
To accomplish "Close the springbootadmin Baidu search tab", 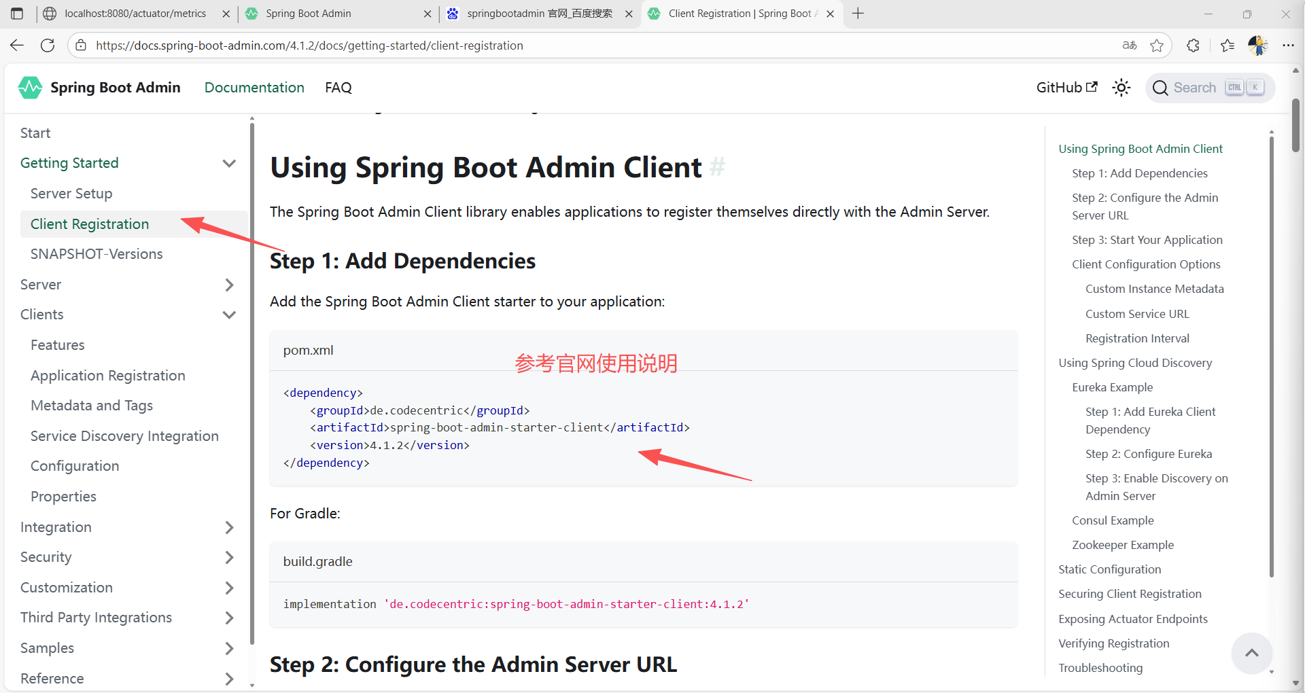I will pos(629,14).
